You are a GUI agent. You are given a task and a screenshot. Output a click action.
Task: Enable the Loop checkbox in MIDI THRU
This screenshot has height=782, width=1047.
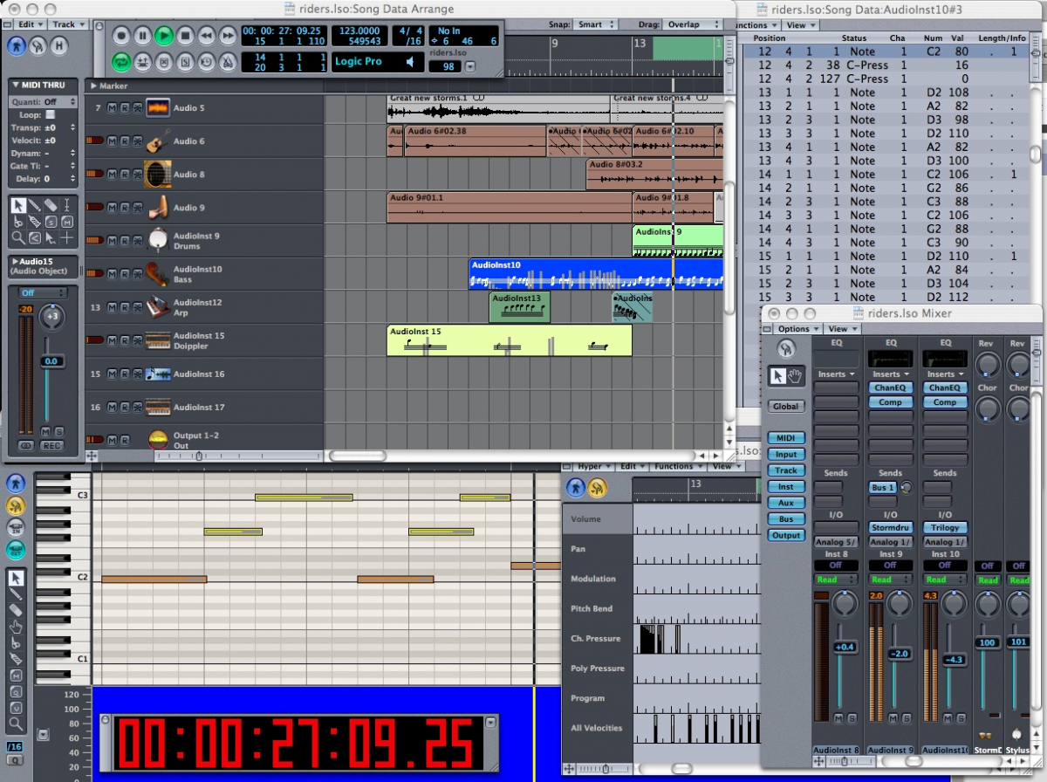point(50,115)
